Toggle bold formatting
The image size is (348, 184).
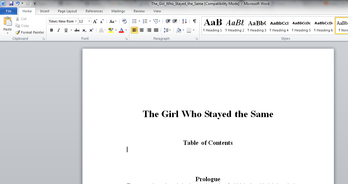click(51, 30)
